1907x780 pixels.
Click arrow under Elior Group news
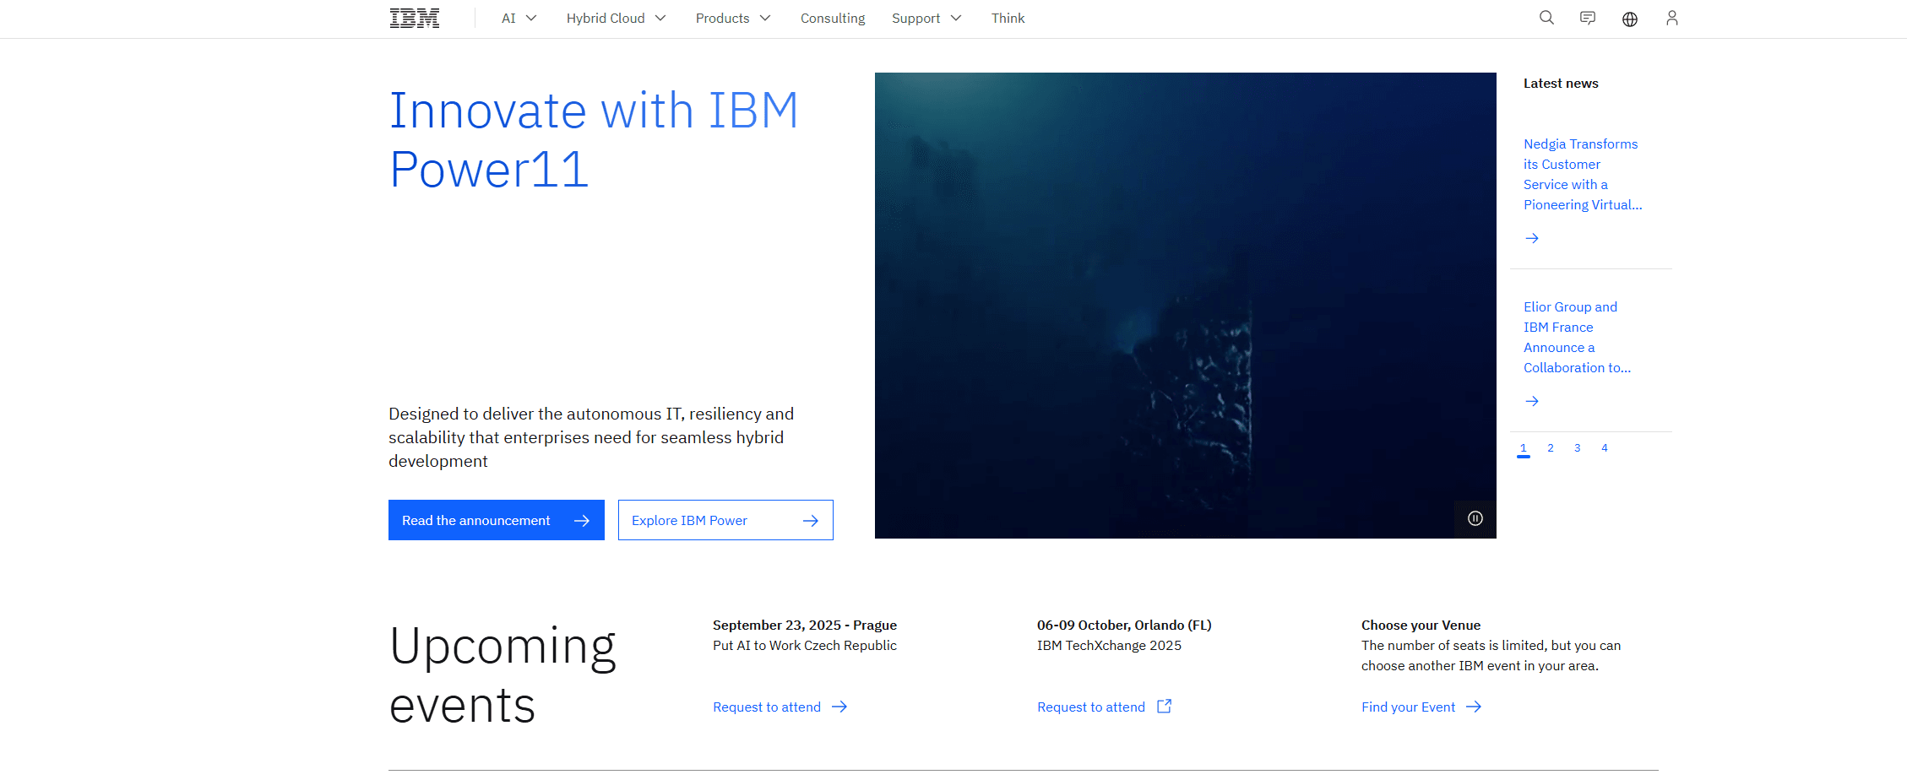point(1532,401)
